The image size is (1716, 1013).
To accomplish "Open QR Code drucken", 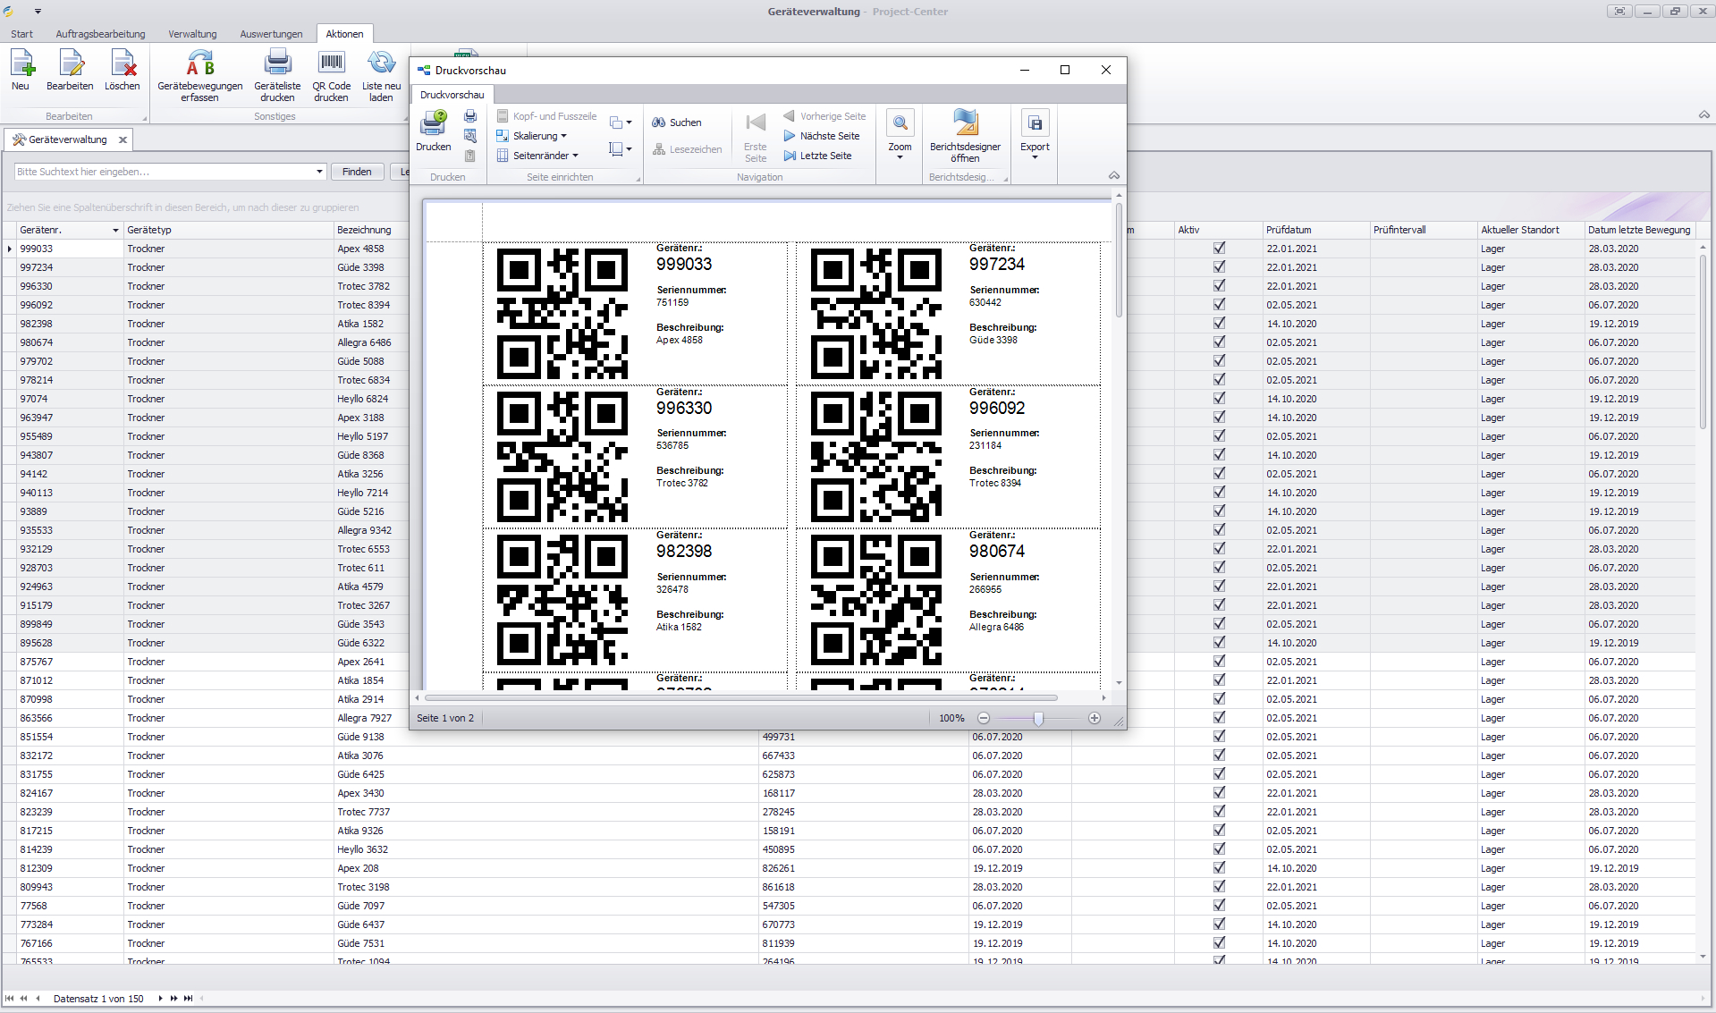I will tap(331, 64).
